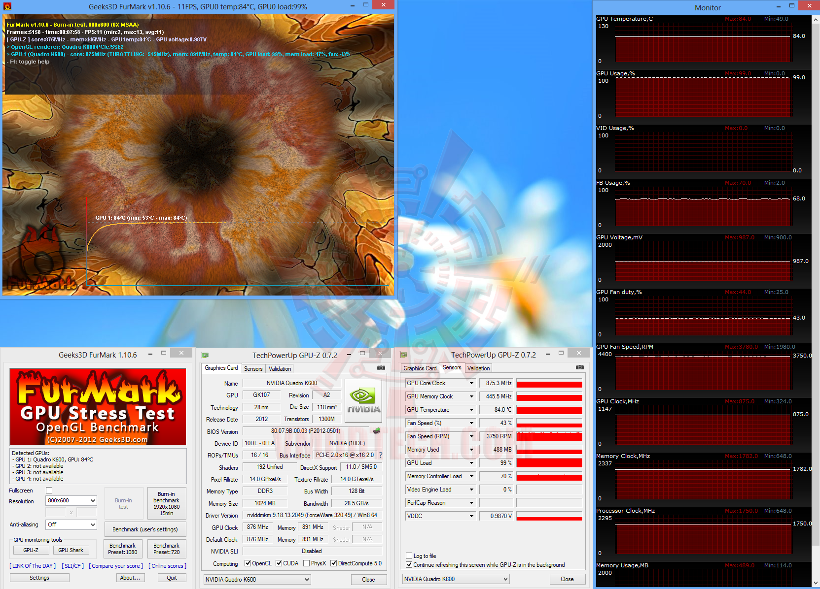Viewport: 820px width, 589px height.
Task: Click the question mark beside Bus Interface
Action: [381, 455]
